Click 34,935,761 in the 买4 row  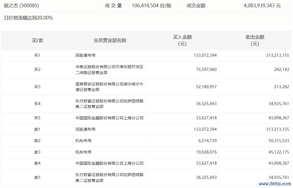pyautogui.click(x=279, y=104)
